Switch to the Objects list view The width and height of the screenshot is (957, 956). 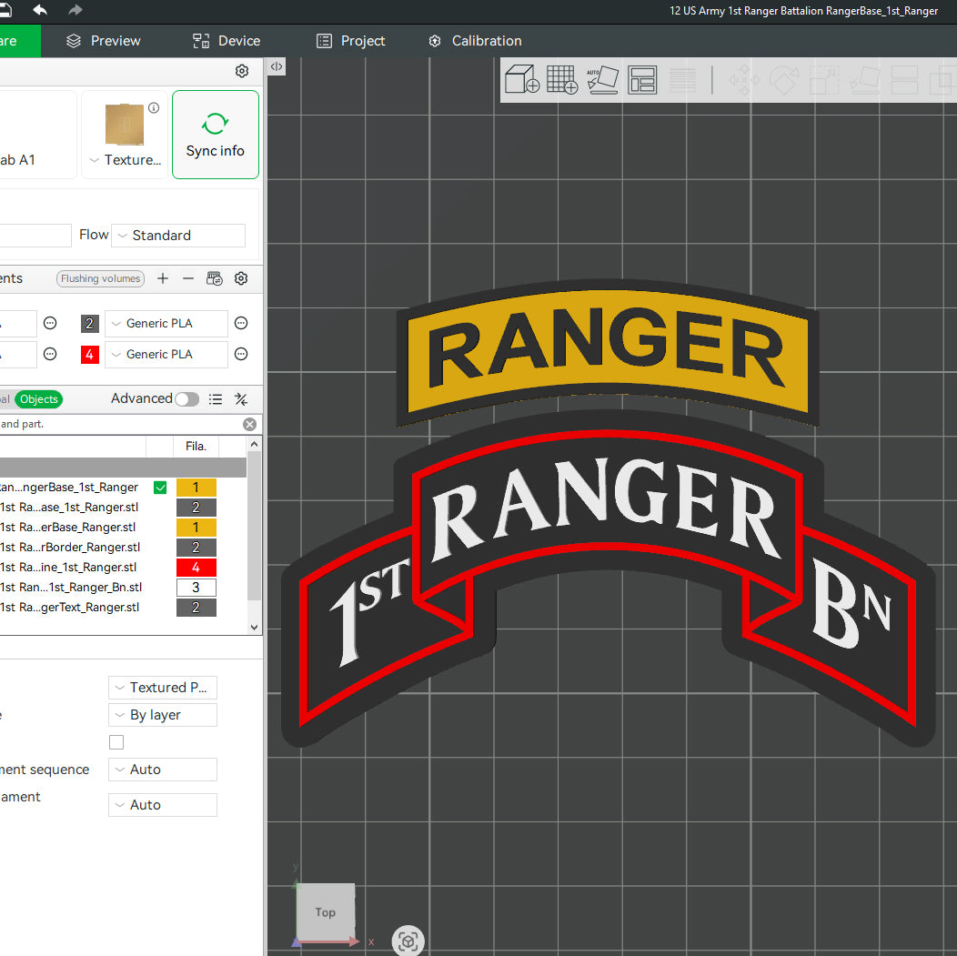click(38, 398)
